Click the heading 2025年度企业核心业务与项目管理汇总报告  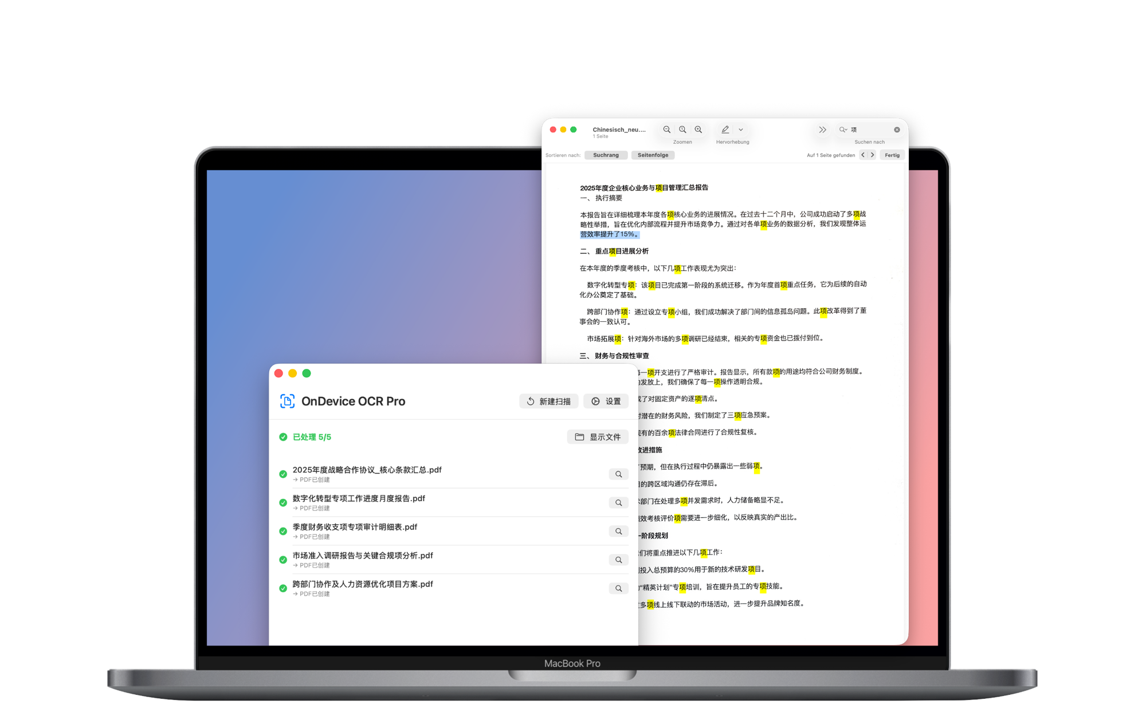(x=644, y=188)
